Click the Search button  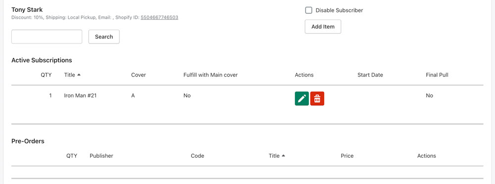pyautogui.click(x=104, y=37)
